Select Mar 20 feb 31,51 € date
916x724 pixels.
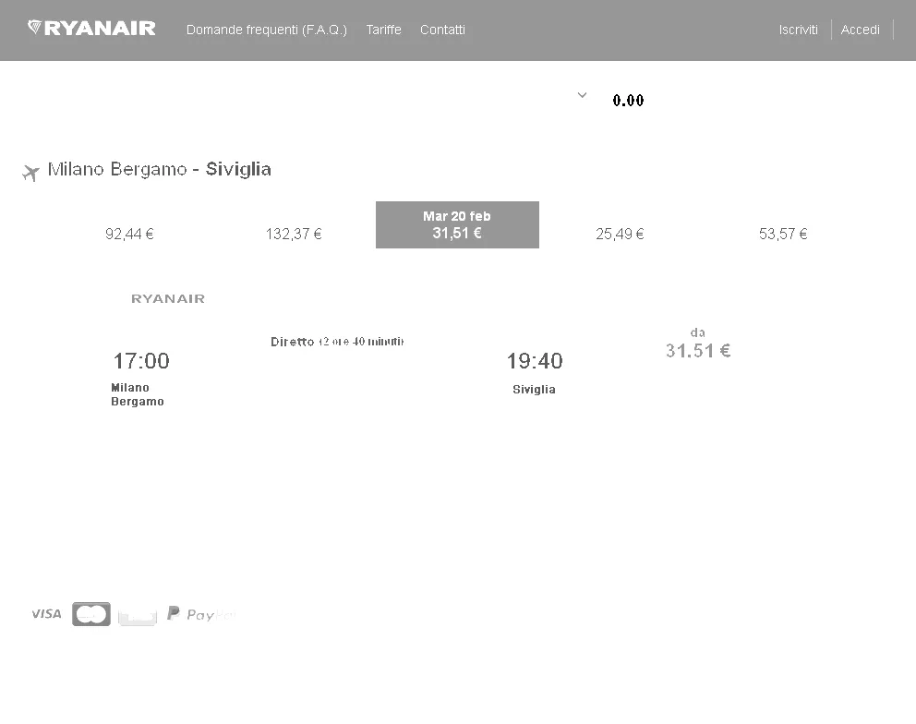[x=457, y=225]
